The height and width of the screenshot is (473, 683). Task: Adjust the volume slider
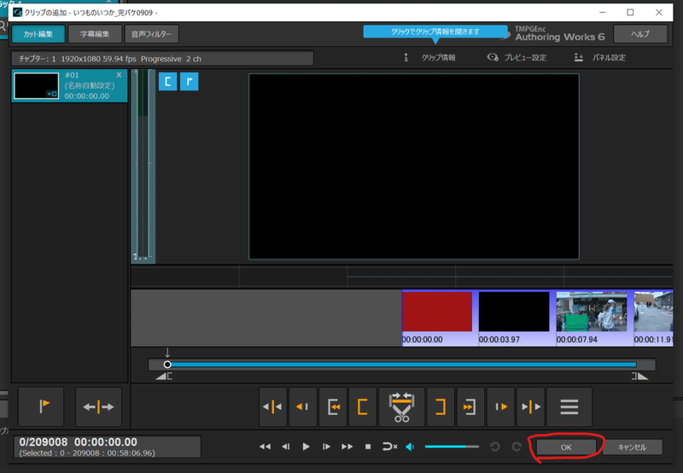click(x=452, y=447)
